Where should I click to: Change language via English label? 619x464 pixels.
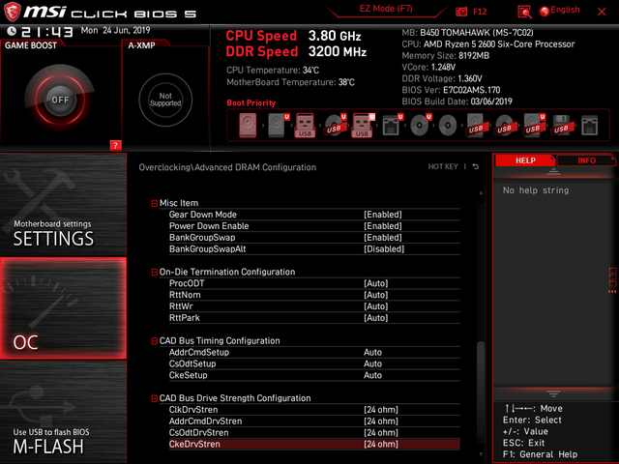(565, 10)
